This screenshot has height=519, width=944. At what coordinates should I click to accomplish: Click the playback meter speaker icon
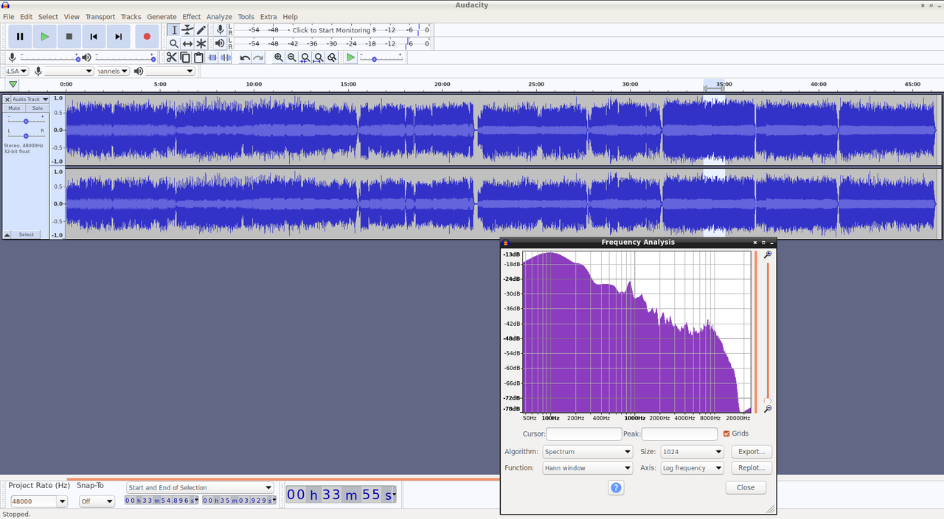click(220, 43)
